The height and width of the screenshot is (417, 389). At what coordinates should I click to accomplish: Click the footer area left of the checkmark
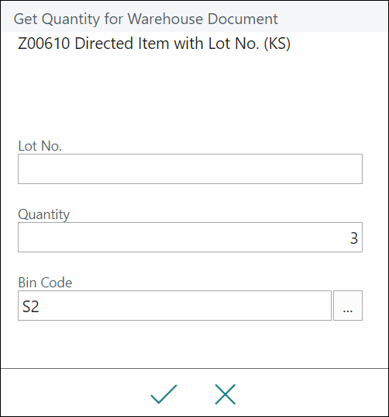pyautogui.click(x=74, y=393)
